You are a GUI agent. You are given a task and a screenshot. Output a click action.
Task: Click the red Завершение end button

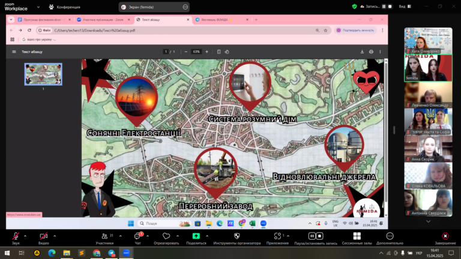point(445,236)
